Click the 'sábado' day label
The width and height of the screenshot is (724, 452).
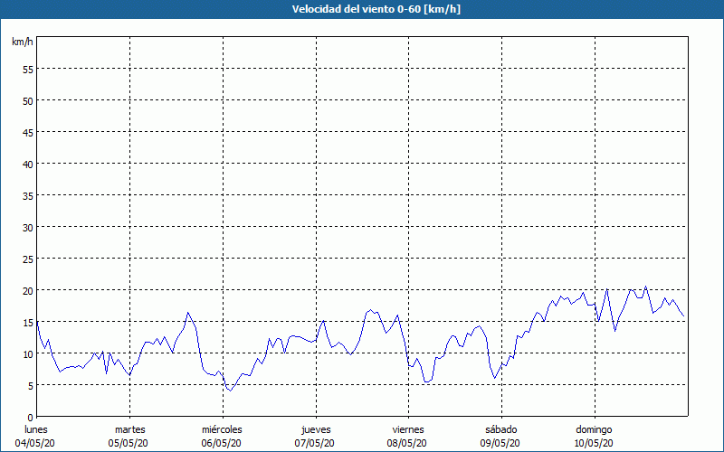click(501, 429)
